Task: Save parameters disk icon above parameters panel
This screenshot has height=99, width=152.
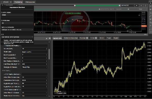Action: 50,38
